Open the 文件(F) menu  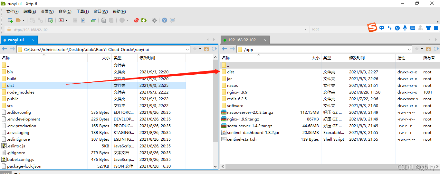coord(13,12)
